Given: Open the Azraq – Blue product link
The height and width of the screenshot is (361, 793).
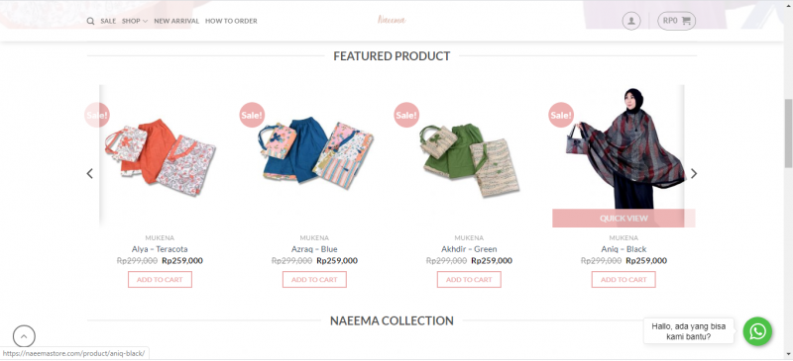Looking at the screenshot, I should [314, 249].
